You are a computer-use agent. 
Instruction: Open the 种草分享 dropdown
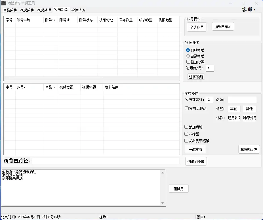point(250,118)
